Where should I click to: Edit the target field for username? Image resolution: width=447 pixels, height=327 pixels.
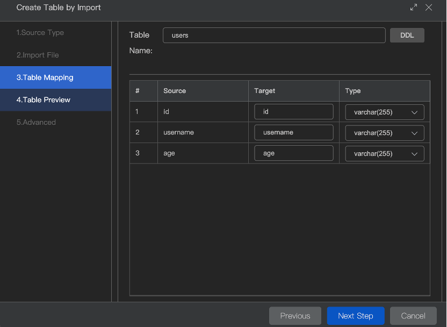pyautogui.click(x=293, y=133)
